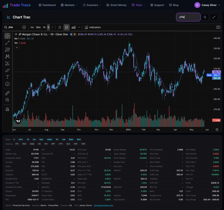This screenshot has width=224, height=210.
Task: Open the Blog page
Action: (174, 5)
